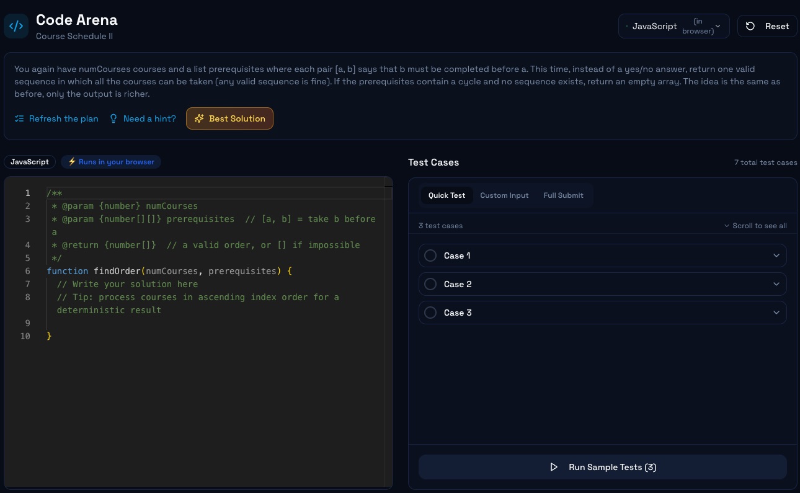Click the Test Cases heading
The width and height of the screenshot is (800, 493).
[x=433, y=162]
